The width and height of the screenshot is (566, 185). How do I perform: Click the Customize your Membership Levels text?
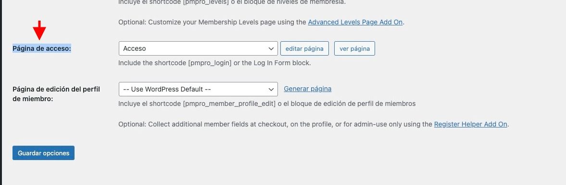coord(212,22)
